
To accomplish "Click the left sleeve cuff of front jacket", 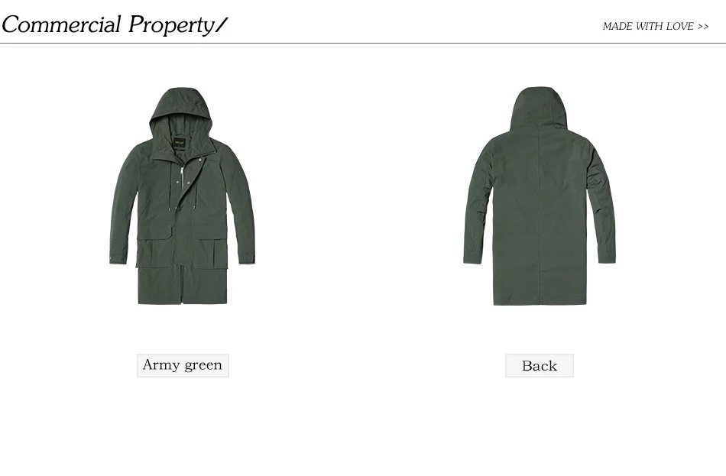I will [x=118, y=258].
